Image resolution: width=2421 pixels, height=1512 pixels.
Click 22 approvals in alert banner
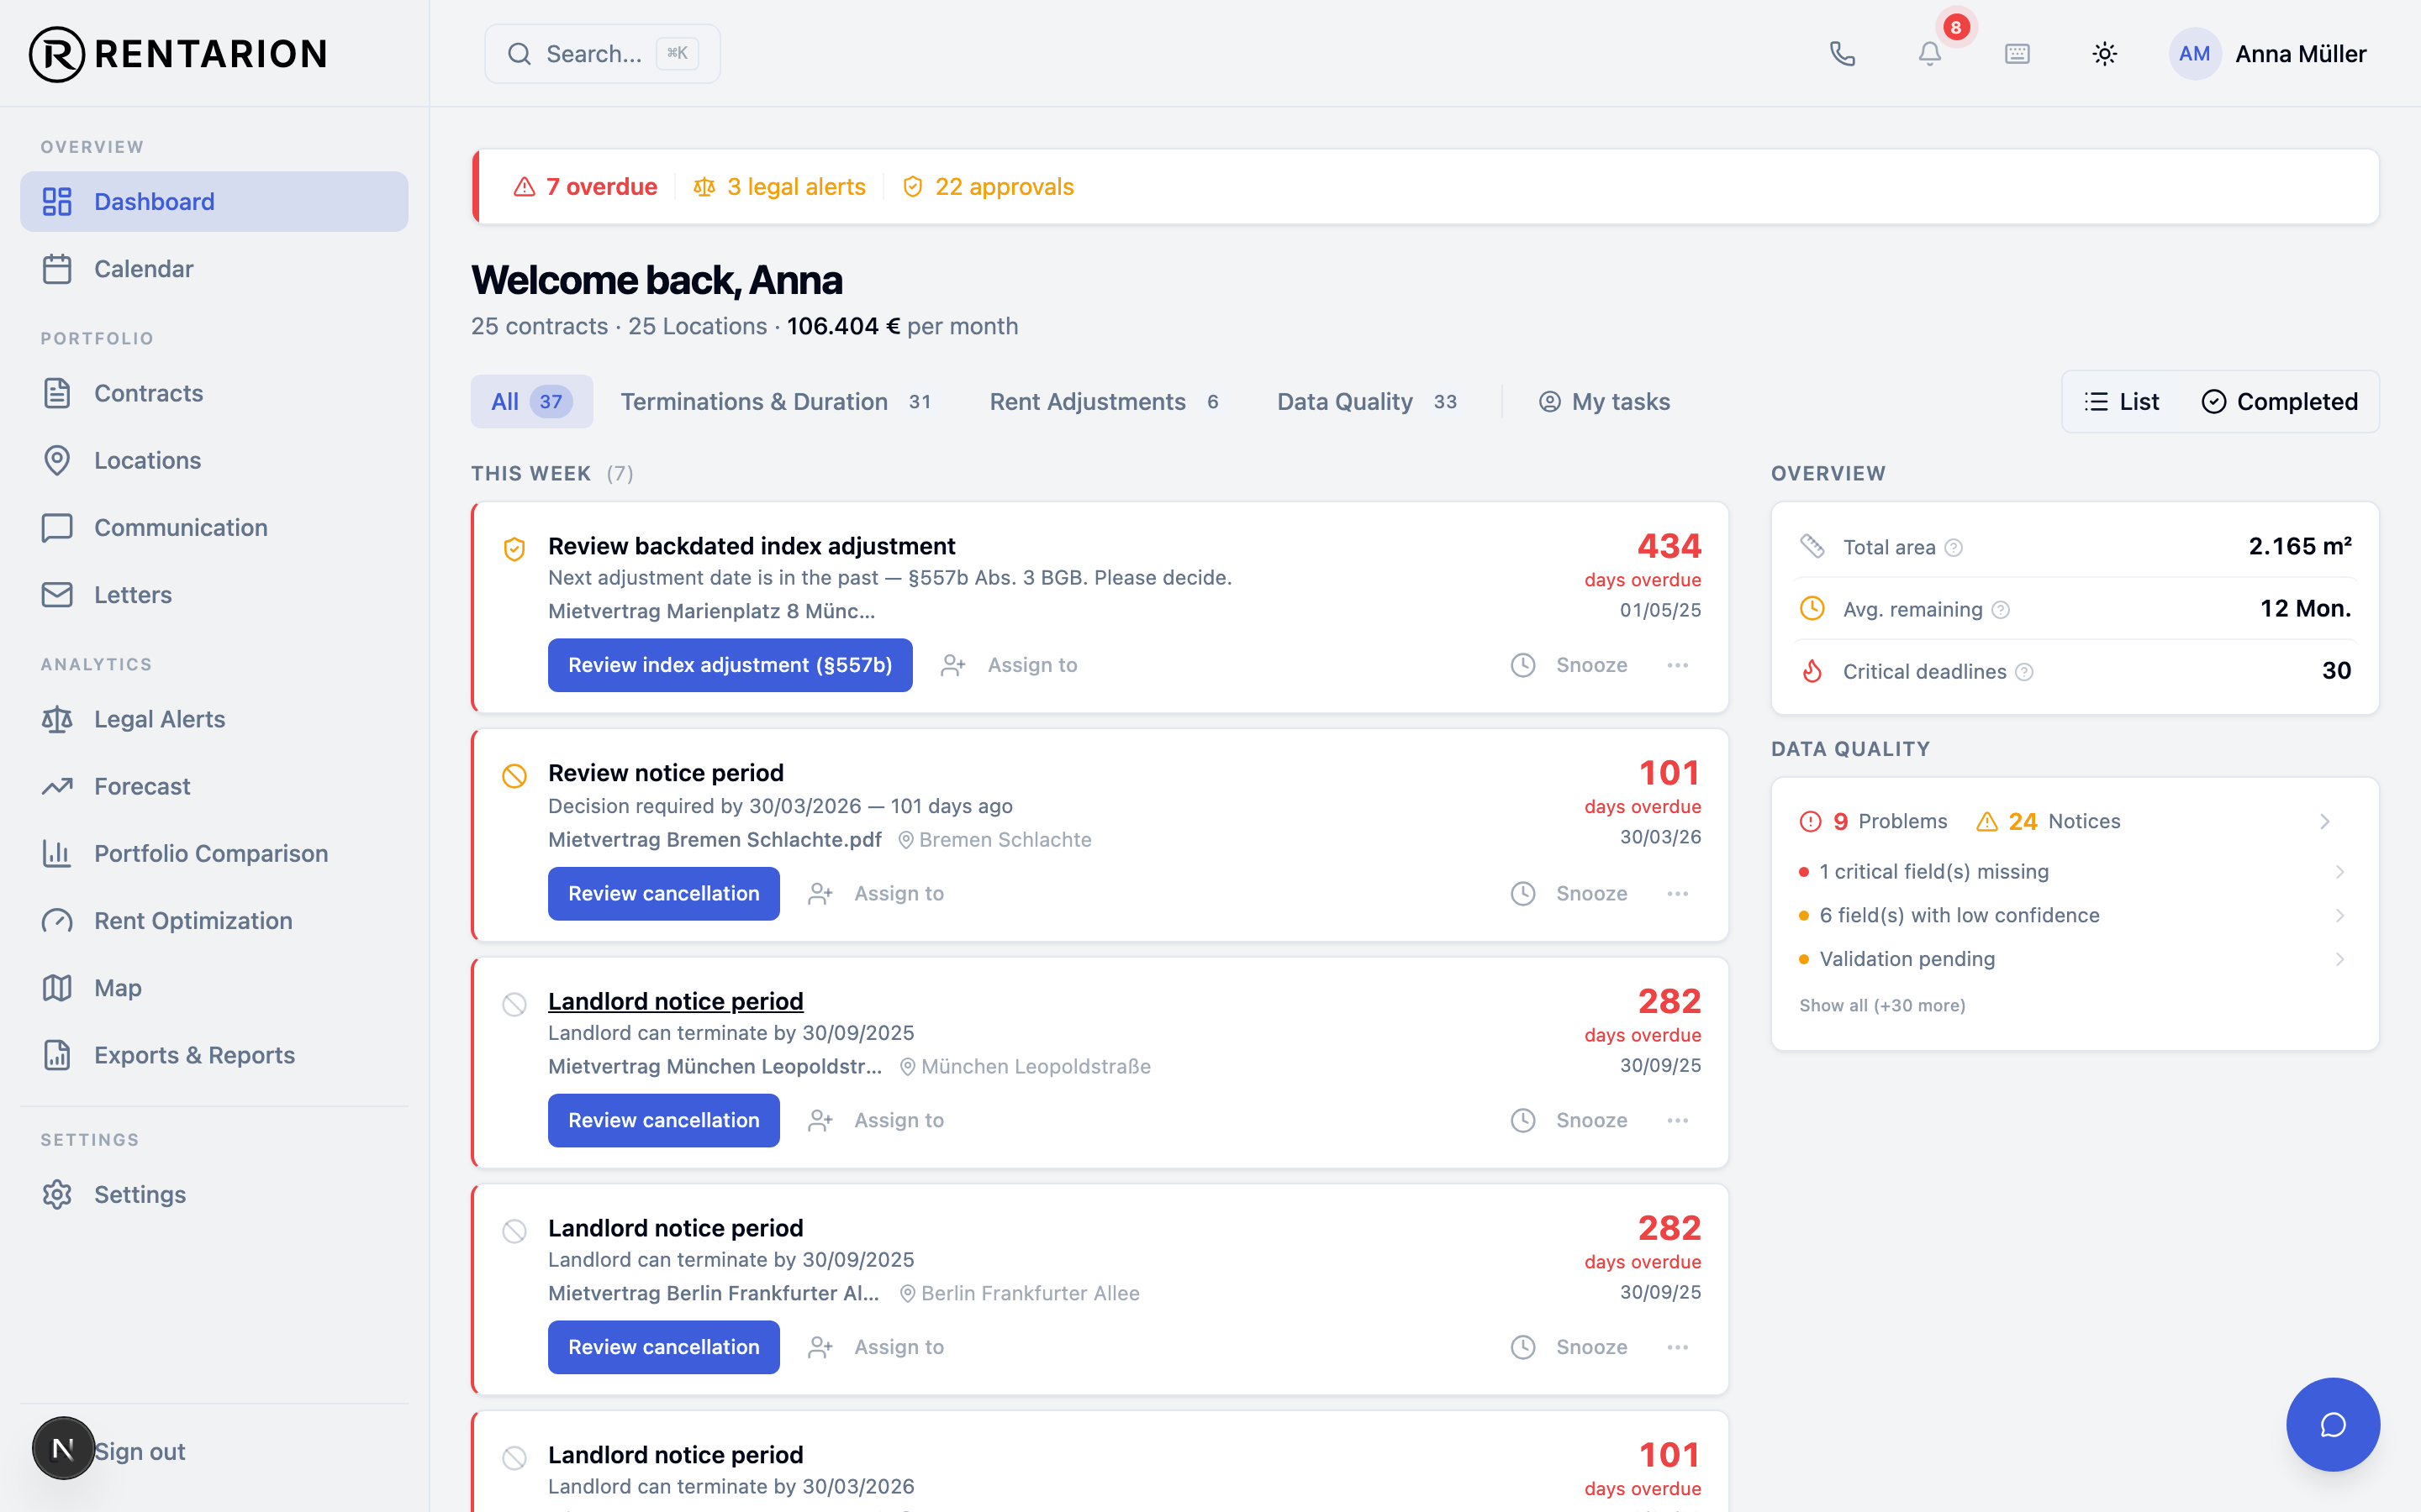tap(989, 187)
